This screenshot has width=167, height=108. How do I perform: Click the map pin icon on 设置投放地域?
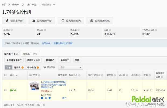pos(92,21)
